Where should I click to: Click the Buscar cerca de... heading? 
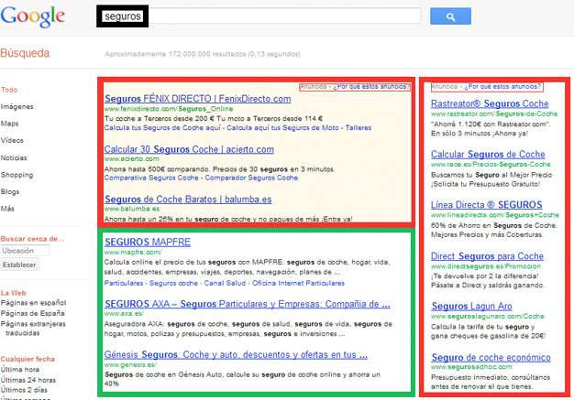coord(33,239)
